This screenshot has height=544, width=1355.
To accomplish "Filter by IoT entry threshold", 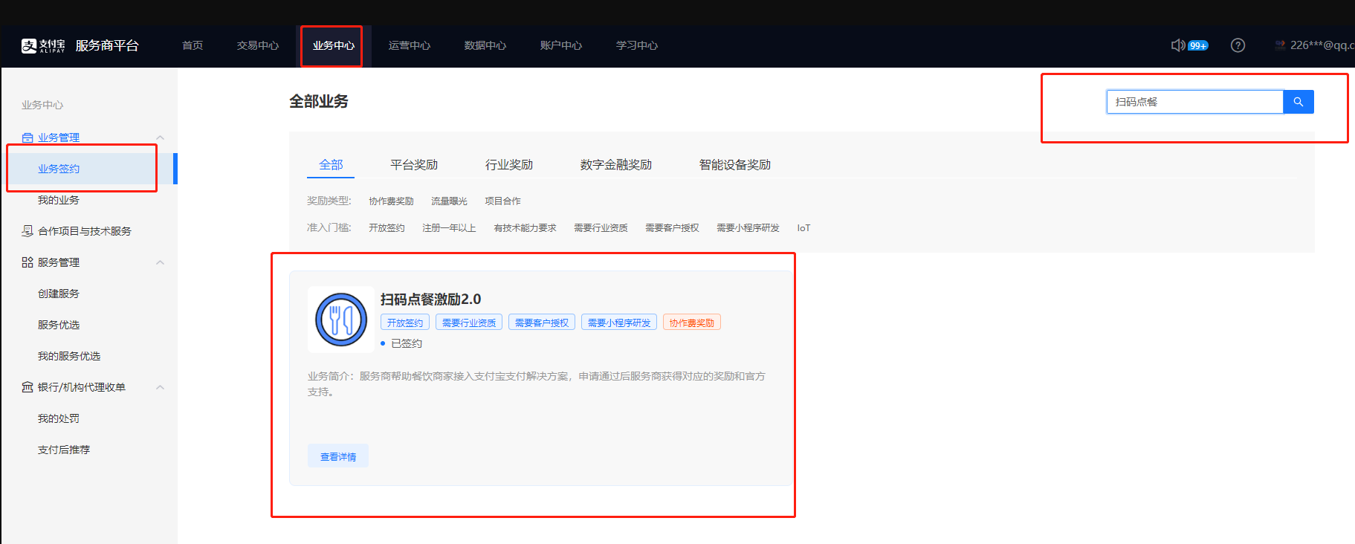I will tap(803, 228).
